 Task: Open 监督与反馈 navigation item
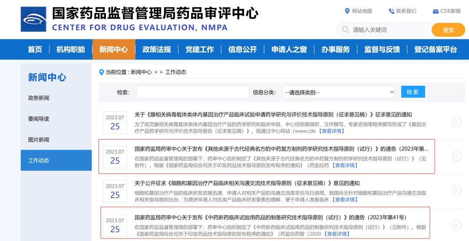(x=382, y=49)
